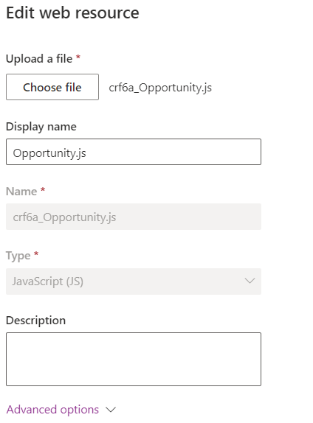This screenshot has height=423, width=313.
Task: Expand the Advanced options chevron
Action: pyautogui.click(x=111, y=410)
